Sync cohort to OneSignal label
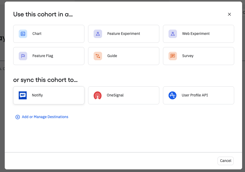The image size is (245, 172). (115, 95)
